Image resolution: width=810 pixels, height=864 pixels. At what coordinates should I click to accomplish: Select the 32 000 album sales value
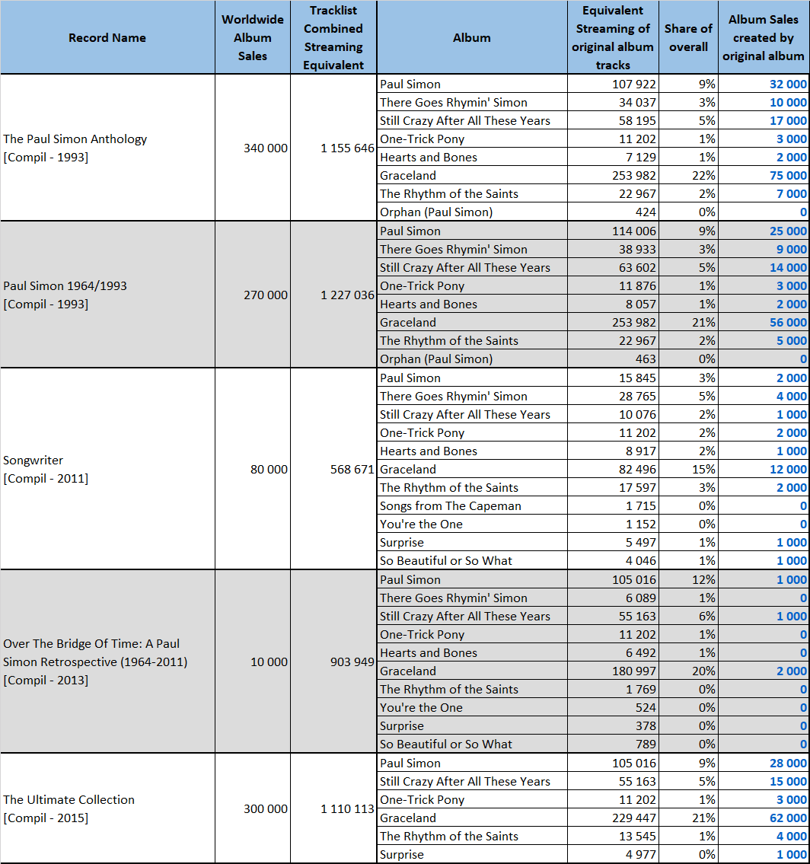coord(764,84)
